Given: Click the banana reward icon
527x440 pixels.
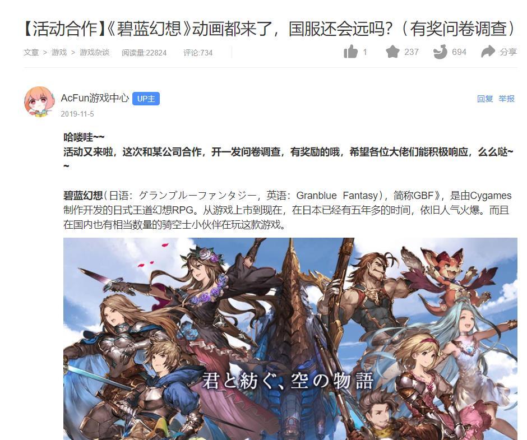Looking at the screenshot, I should point(440,52).
